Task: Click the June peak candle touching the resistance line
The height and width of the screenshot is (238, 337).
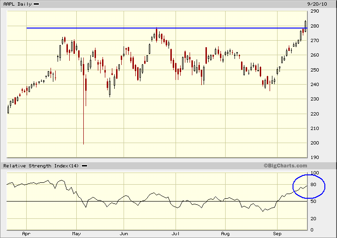Action: [x=156, y=34]
